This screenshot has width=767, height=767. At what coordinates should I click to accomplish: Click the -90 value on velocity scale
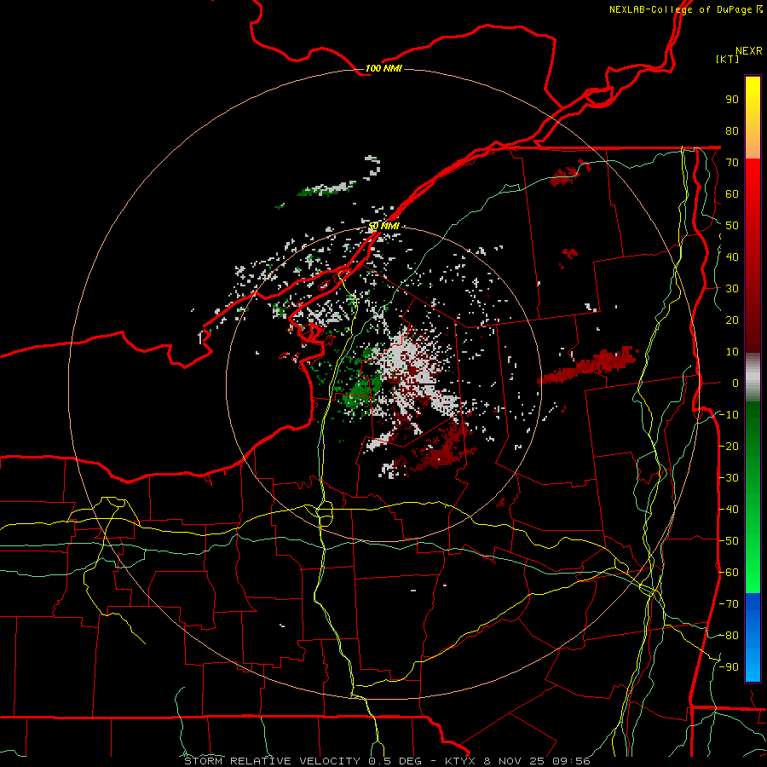(729, 667)
